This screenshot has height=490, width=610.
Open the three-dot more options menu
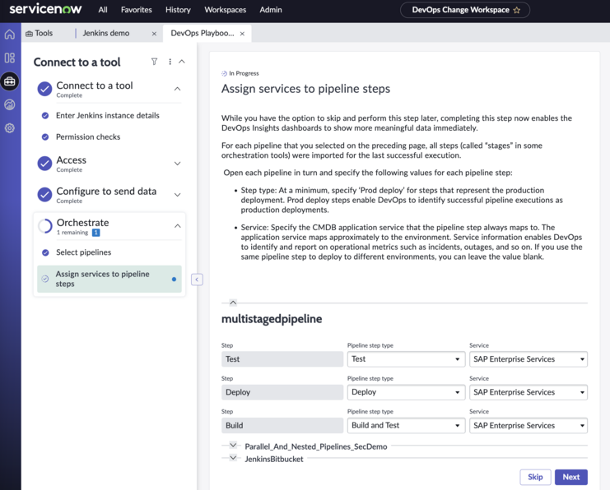(x=170, y=62)
